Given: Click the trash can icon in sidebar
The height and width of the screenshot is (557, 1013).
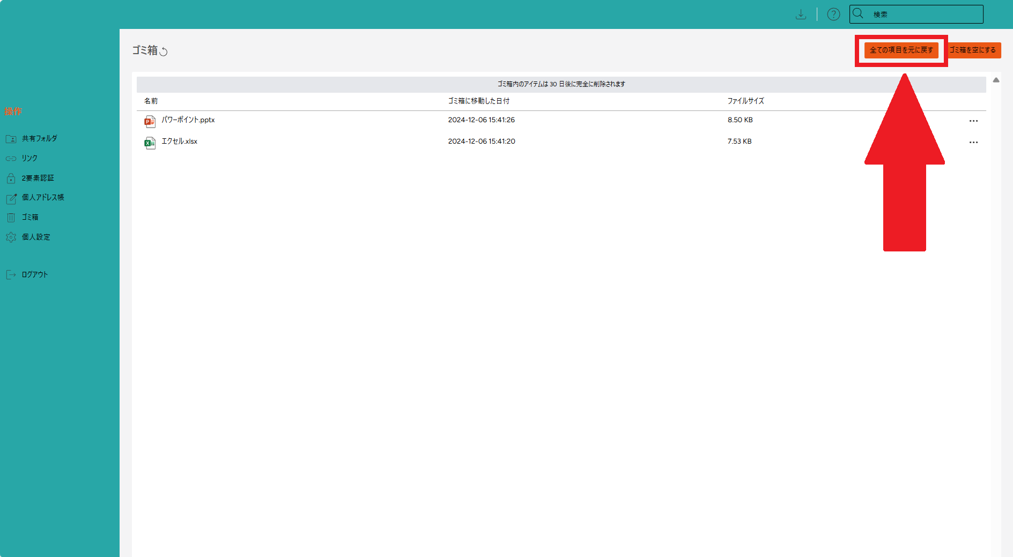Looking at the screenshot, I should (11, 217).
